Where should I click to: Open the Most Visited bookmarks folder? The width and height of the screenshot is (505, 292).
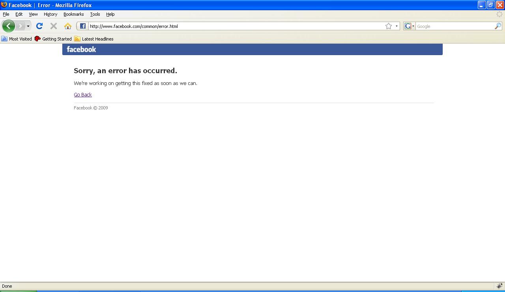tap(17, 39)
